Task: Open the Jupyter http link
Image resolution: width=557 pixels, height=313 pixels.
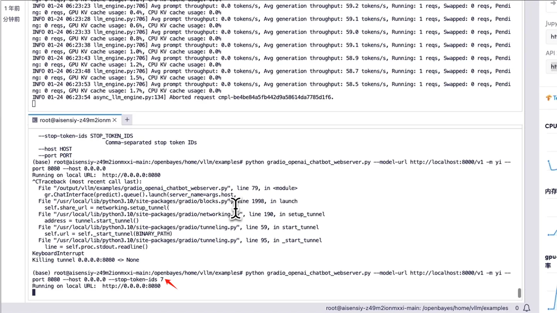Action: click(553, 36)
